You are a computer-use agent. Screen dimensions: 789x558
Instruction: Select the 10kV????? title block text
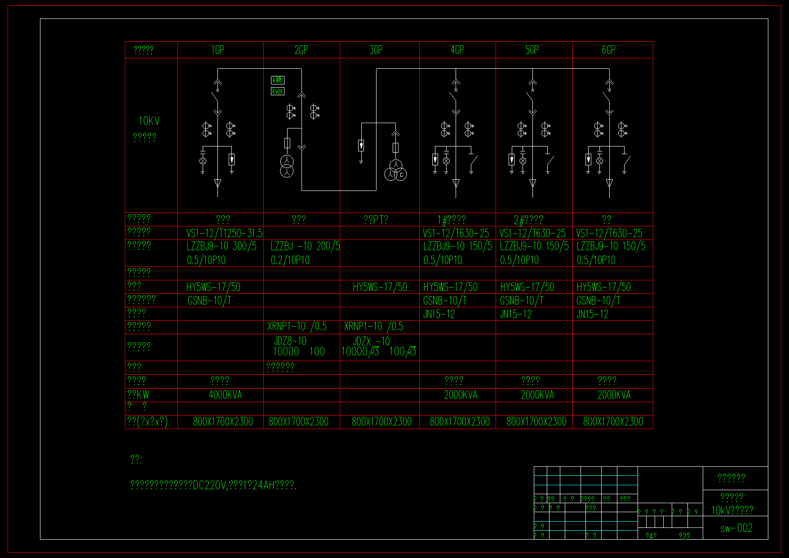pos(732,510)
